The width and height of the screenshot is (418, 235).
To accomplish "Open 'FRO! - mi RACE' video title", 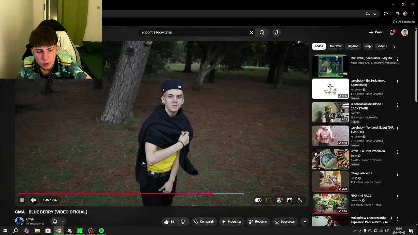I will pos(361,196).
